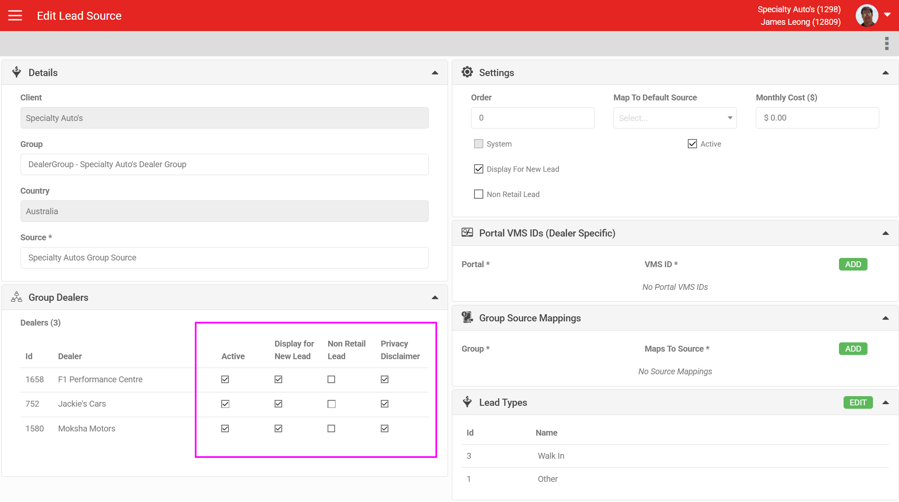Check Non Retail Lead for Jackie's Cars
899x502 pixels.
click(331, 404)
